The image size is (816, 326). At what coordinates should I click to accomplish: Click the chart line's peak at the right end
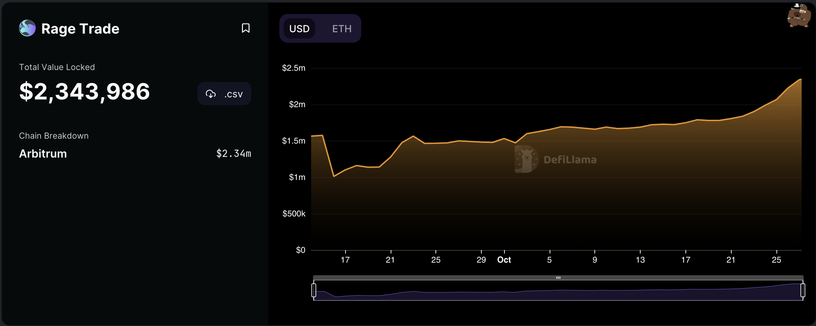(x=801, y=79)
